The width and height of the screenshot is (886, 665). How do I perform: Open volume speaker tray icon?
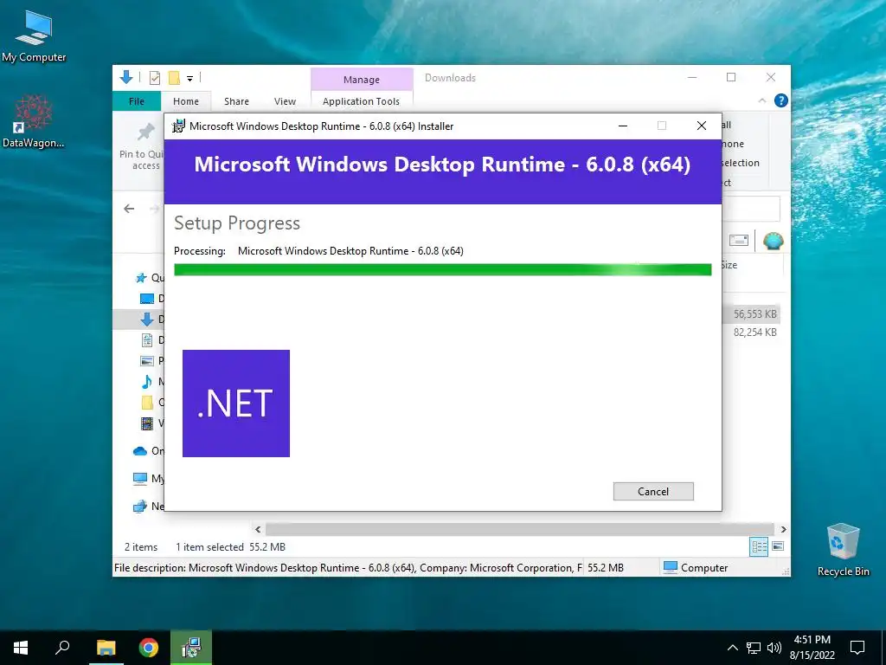coord(774,648)
